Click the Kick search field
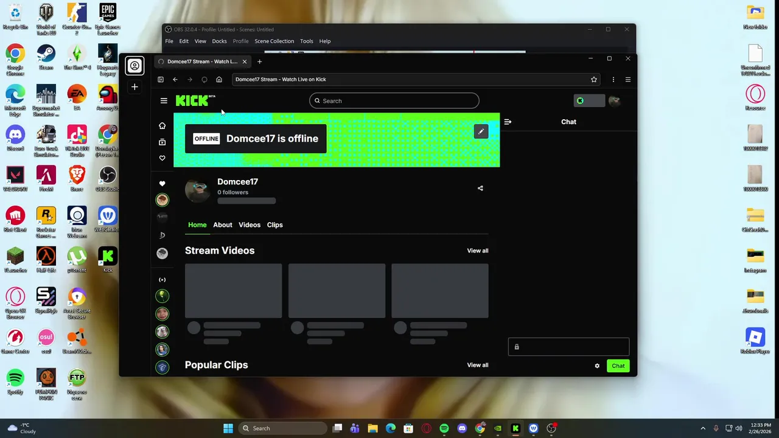The image size is (779, 438). [394, 101]
